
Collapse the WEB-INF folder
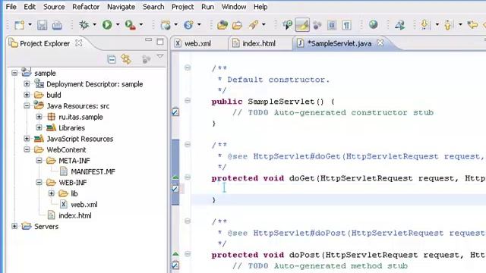pos(39,182)
